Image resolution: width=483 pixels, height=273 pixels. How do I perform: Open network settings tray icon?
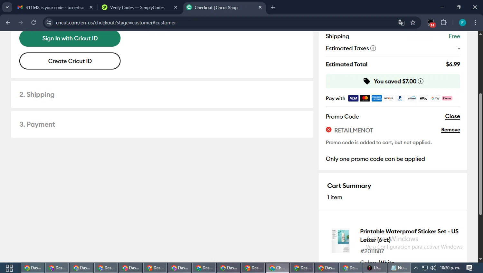pyautogui.click(x=425, y=268)
